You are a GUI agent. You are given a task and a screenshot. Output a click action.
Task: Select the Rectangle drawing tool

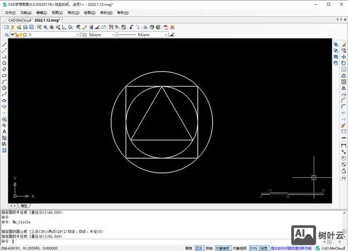4,76
